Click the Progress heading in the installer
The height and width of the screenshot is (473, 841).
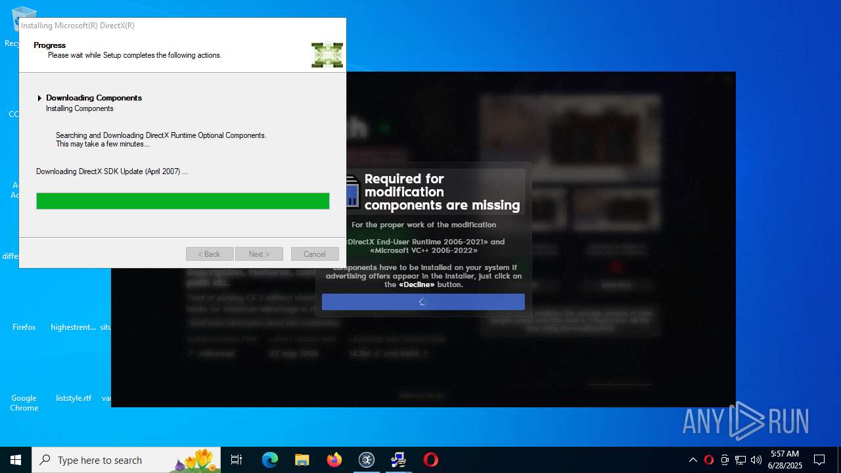(50, 45)
